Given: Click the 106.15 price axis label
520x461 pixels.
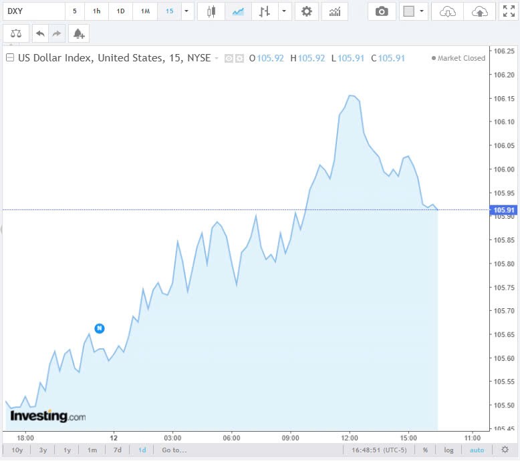Looking at the screenshot, I should click(x=504, y=99).
